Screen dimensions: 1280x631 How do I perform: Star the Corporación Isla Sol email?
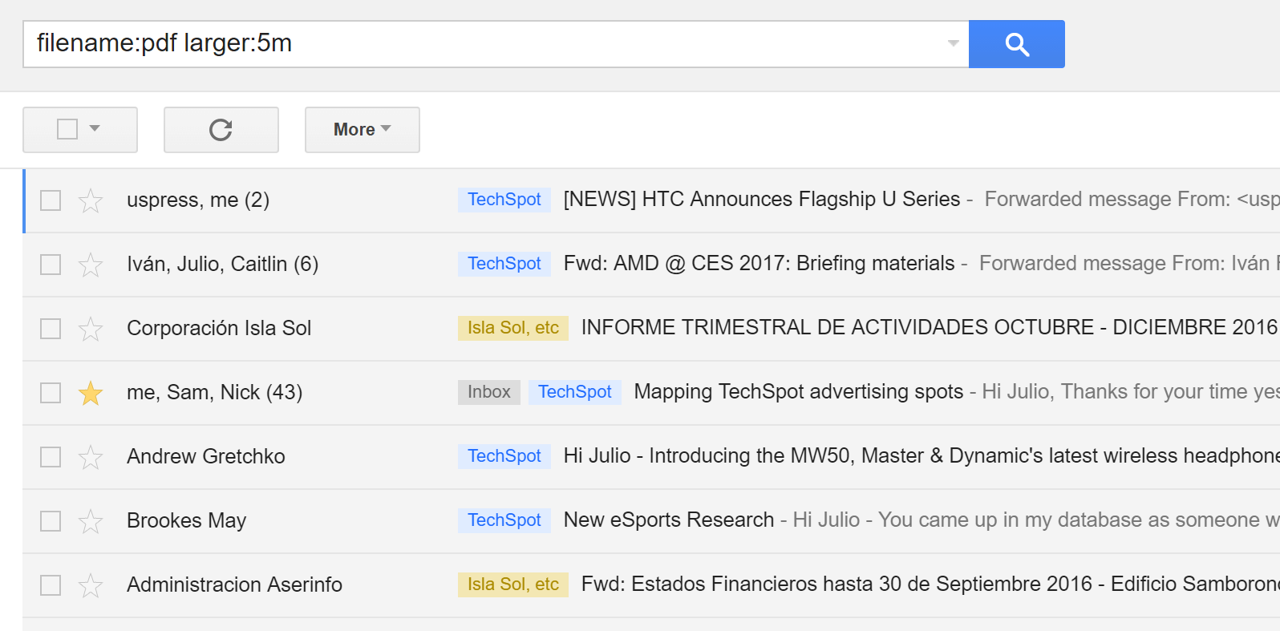pyautogui.click(x=91, y=329)
